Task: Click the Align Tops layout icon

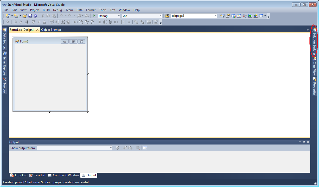Action: coord(34,22)
